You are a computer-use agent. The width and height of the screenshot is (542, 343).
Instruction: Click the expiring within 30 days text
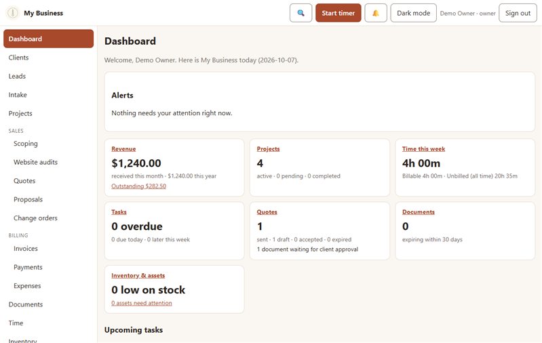click(x=432, y=239)
